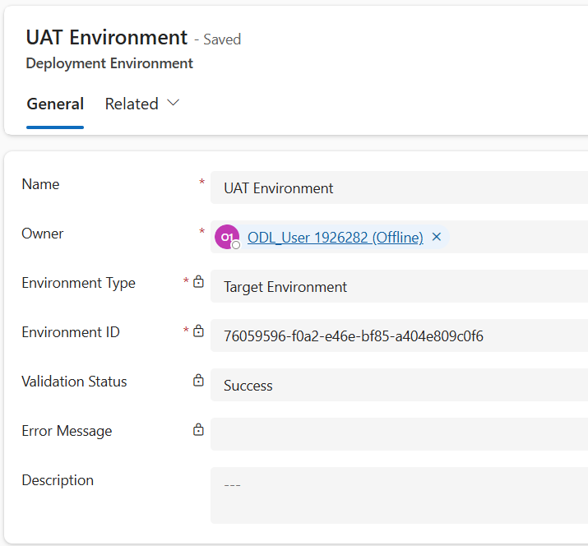
Task: Remove the owner with the X icon
Action: click(x=437, y=237)
